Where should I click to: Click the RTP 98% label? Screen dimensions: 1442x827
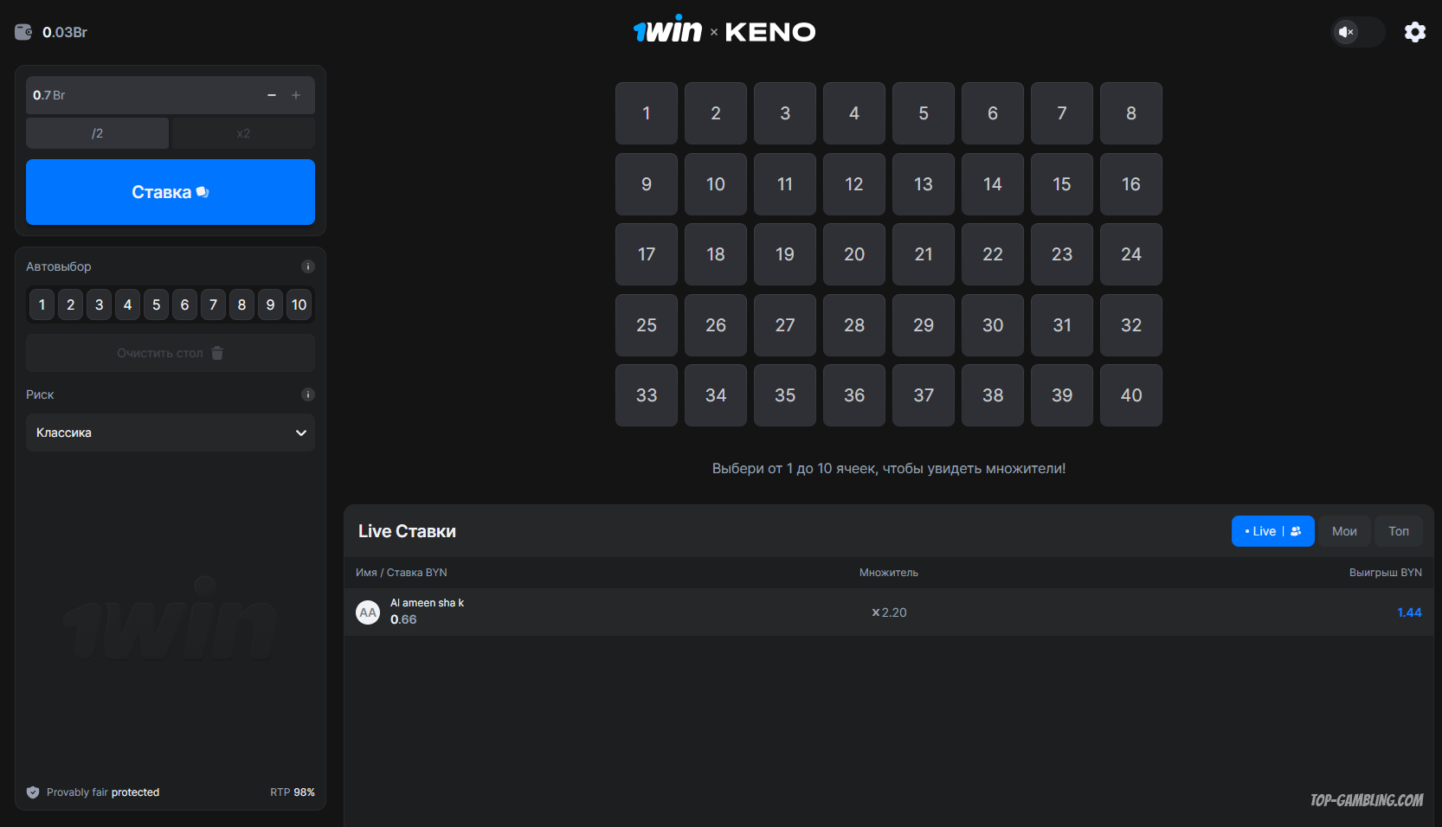[x=293, y=792]
